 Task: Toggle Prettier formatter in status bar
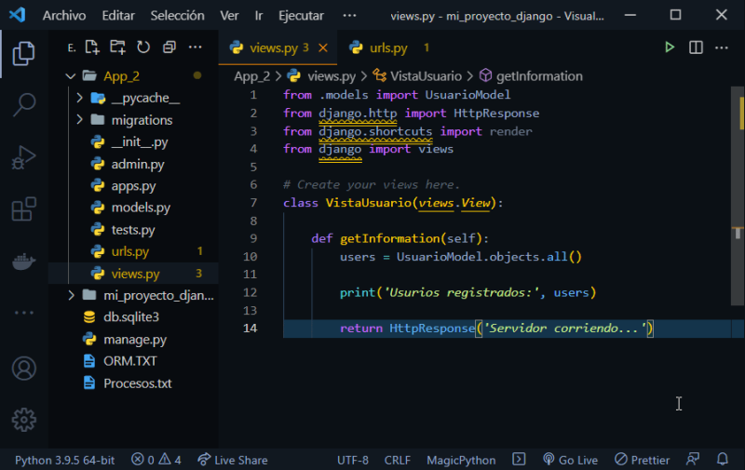tap(642, 460)
